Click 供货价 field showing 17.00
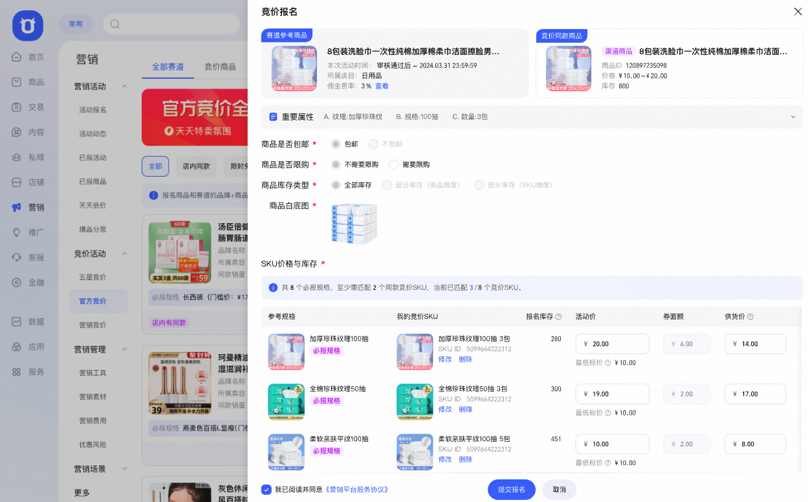Viewport: 808px width, 502px height. click(755, 394)
